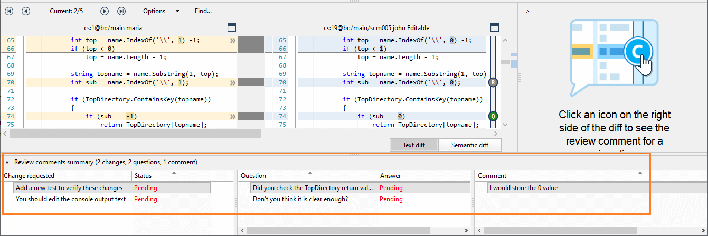Select the 'I would store the 0 value' comment

point(524,188)
